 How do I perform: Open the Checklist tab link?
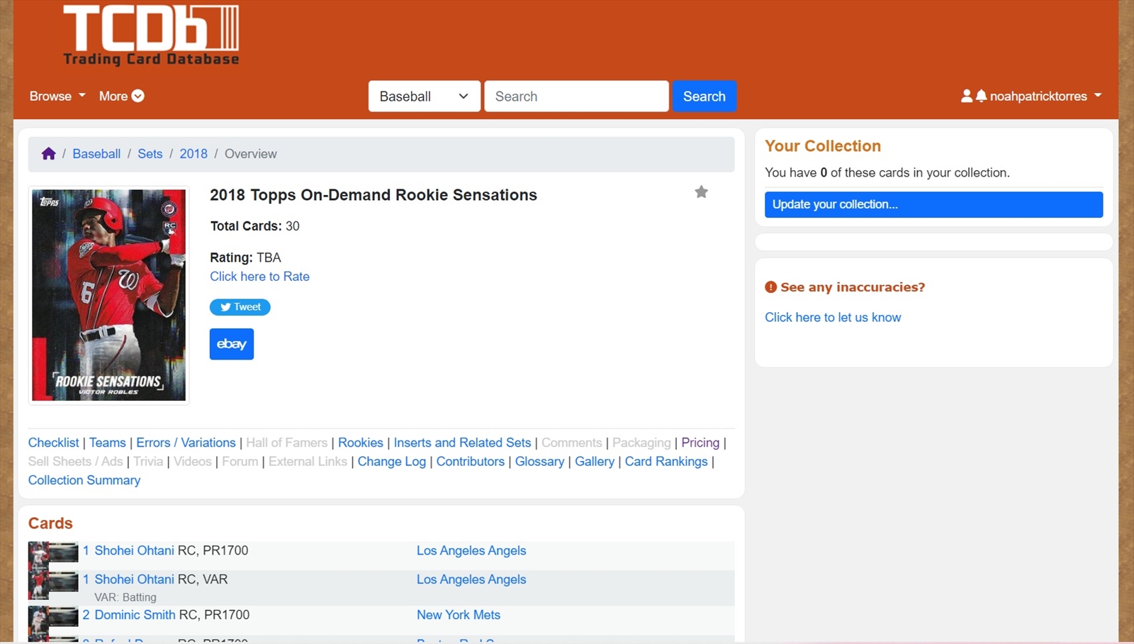pos(53,443)
